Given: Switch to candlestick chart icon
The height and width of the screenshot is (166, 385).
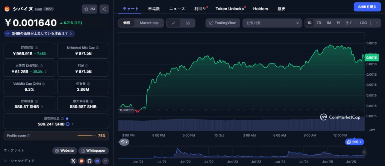Looking at the screenshot, I should pos(188,23).
